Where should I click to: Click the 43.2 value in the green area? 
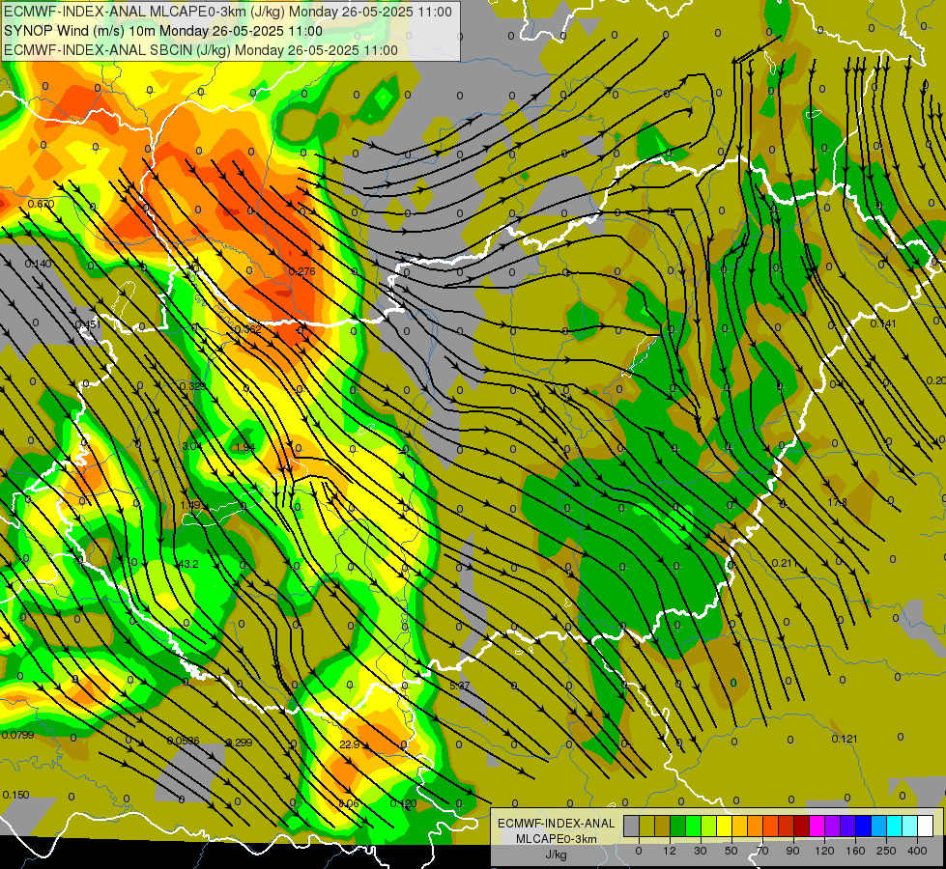point(187,564)
